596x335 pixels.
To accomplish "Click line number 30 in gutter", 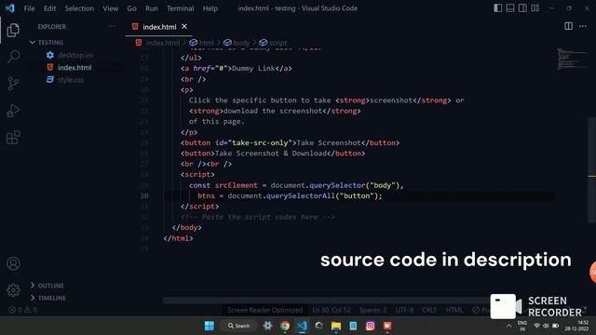I will [x=144, y=195].
